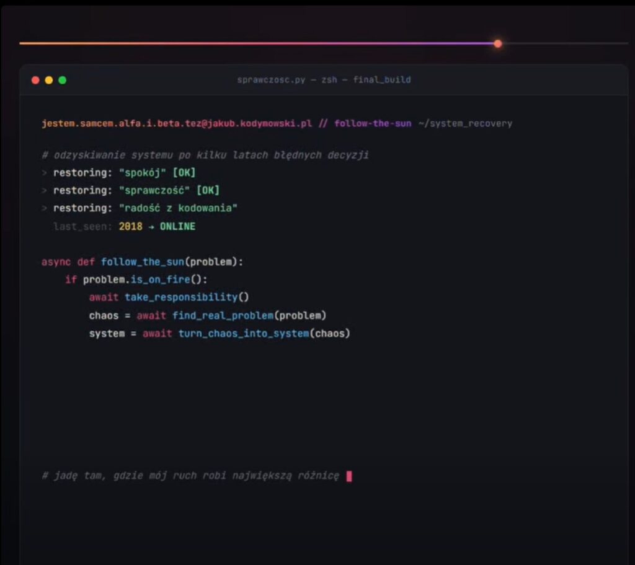The image size is (635, 565).
Task: Click the progress bar's glowing orange handle
Action: pyautogui.click(x=498, y=44)
